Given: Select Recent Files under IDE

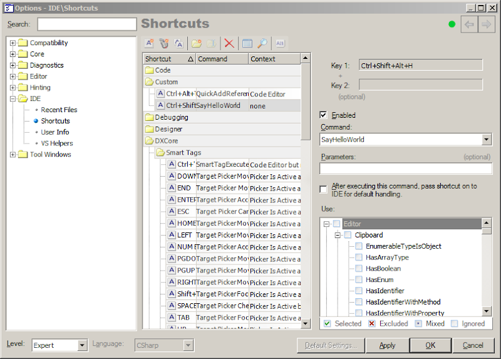Looking at the screenshot, I should click(x=59, y=110).
